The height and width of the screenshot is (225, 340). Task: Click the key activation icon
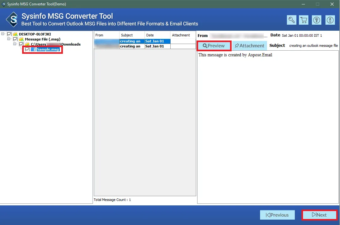click(x=292, y=20)
